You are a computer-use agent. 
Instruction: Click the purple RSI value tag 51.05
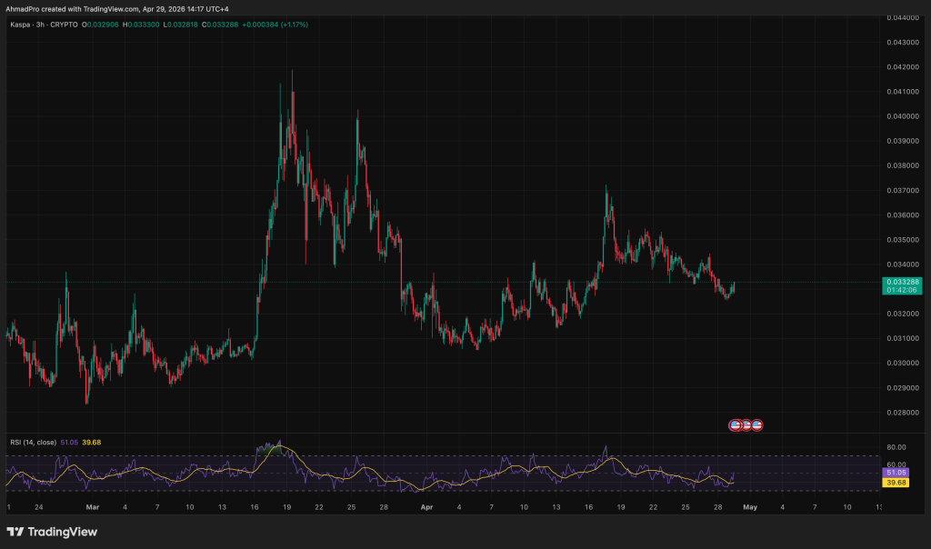pyautogui.click(x=896, y=474)
